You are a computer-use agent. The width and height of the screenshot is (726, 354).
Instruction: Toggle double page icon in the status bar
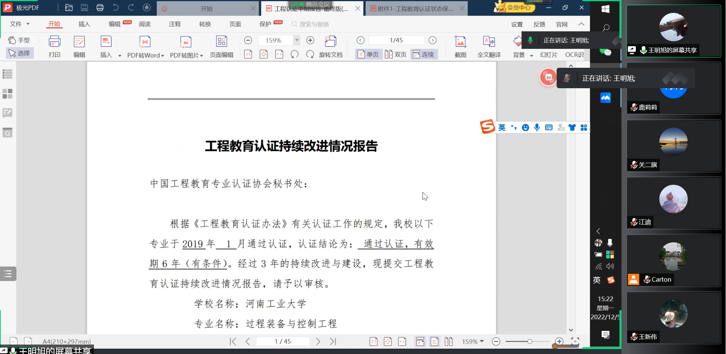click(449, 342)
